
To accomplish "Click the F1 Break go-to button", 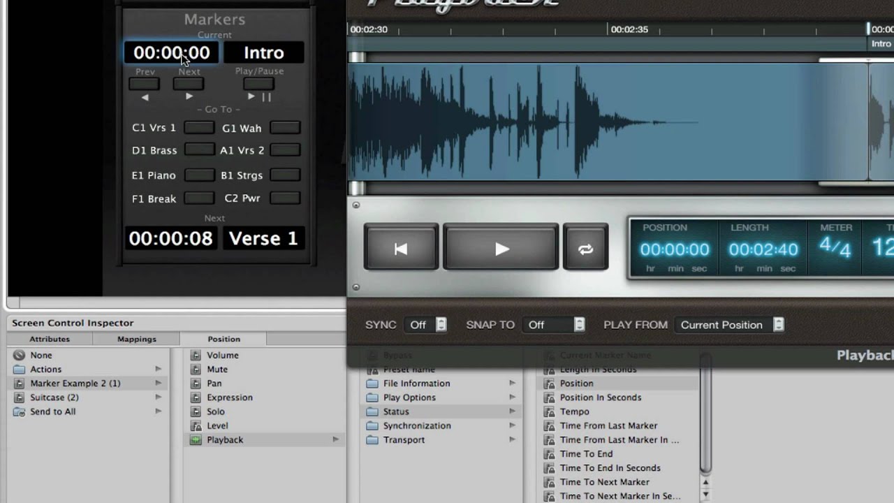I will coord(199,198).
